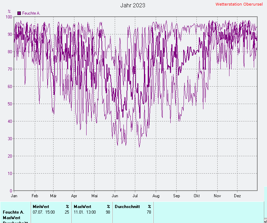Click the 'Mai' month axis label
The height and width of the screenshot is (223, 267).
pyautogui.click(x=95, y=196)
